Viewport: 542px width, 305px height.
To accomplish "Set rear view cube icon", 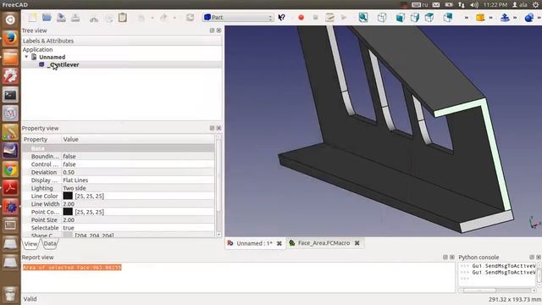I will 448,17.
